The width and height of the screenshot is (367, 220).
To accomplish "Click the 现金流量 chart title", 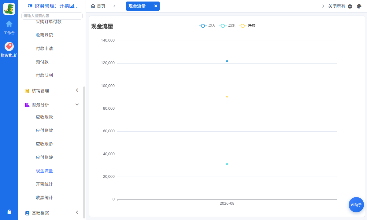I will (x=102, y=26).
